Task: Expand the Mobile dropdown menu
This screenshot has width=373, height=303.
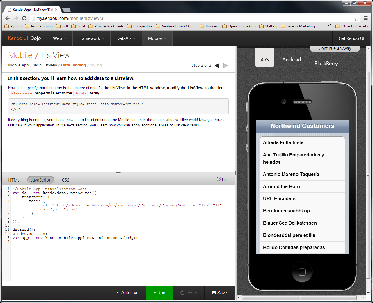Action: [157, 38]
